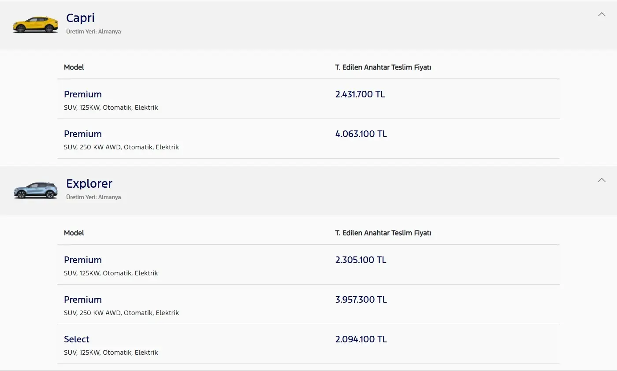Click the 2.094.100 TL price
This screenshot has width=617, height=371.
click(361, 339)
